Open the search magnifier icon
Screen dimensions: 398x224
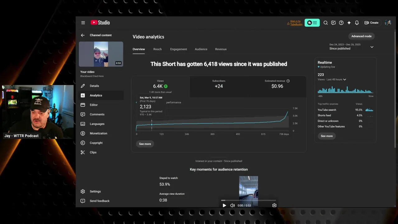click(x=326, y=23)
